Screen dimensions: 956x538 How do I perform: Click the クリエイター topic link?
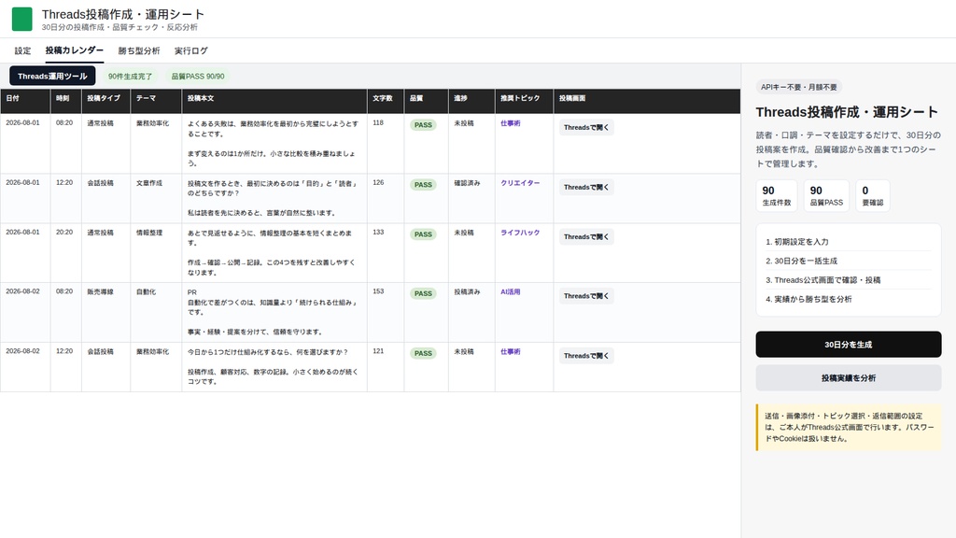[x=520, y=183]
